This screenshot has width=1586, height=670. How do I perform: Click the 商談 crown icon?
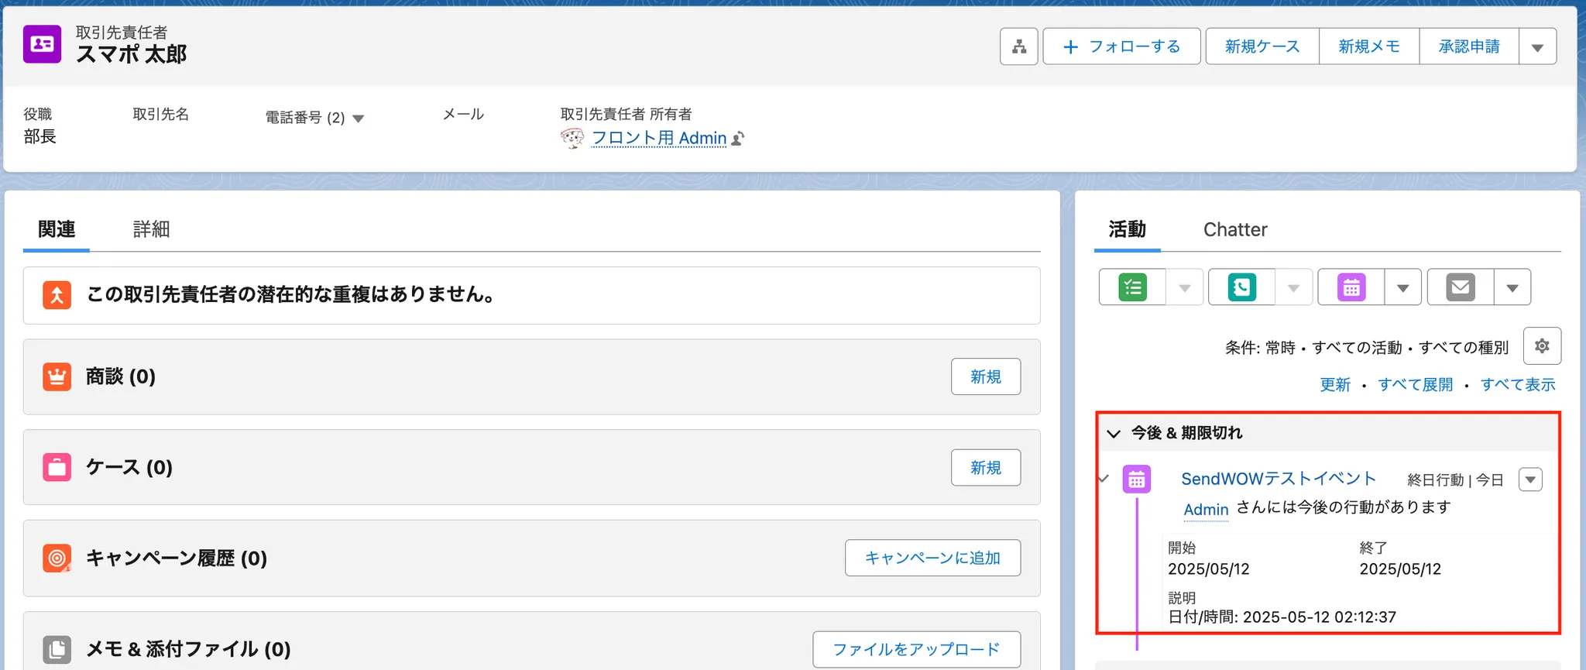[x=57, y=376]
